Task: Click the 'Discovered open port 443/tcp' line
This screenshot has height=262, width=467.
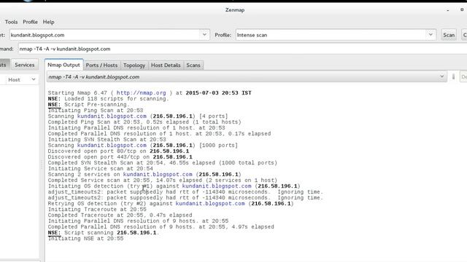Action: (x=120, y=157)
